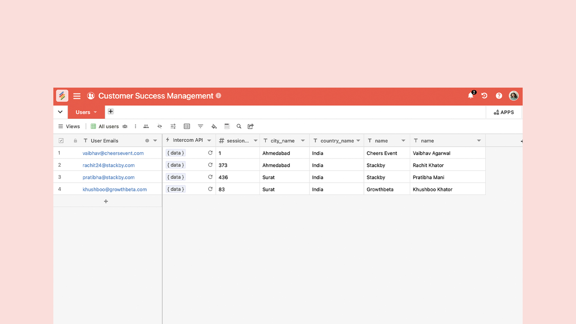Viewport: 576px width, 324px height.
Task: Open revision history icon
Action: pos(484,96)
